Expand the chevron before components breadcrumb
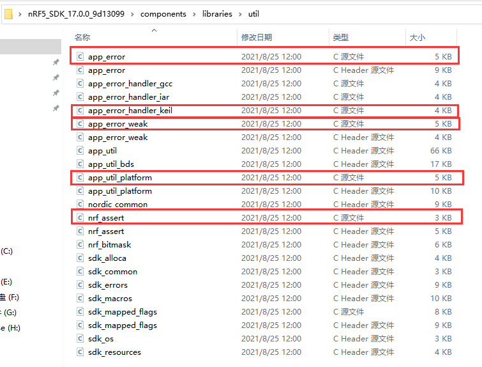 point(133,14)
